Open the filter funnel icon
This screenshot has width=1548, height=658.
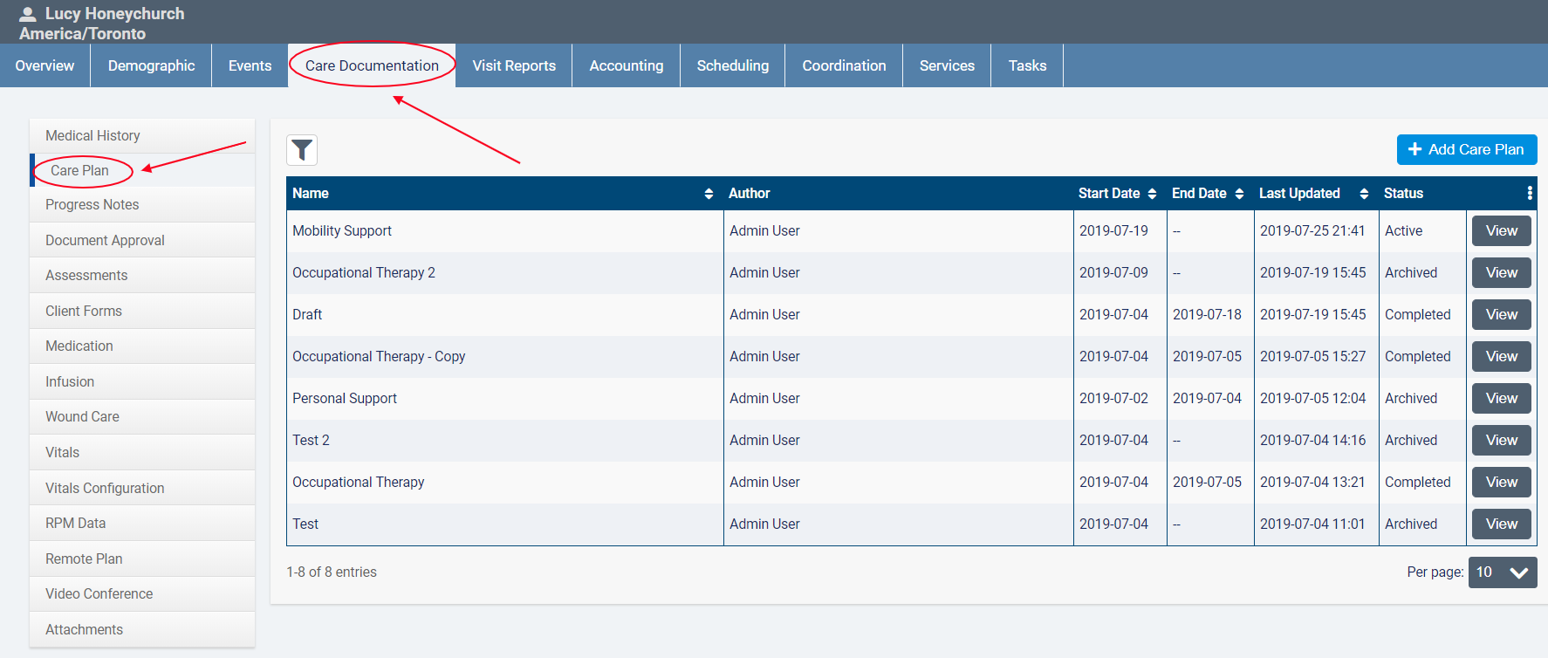302,150
